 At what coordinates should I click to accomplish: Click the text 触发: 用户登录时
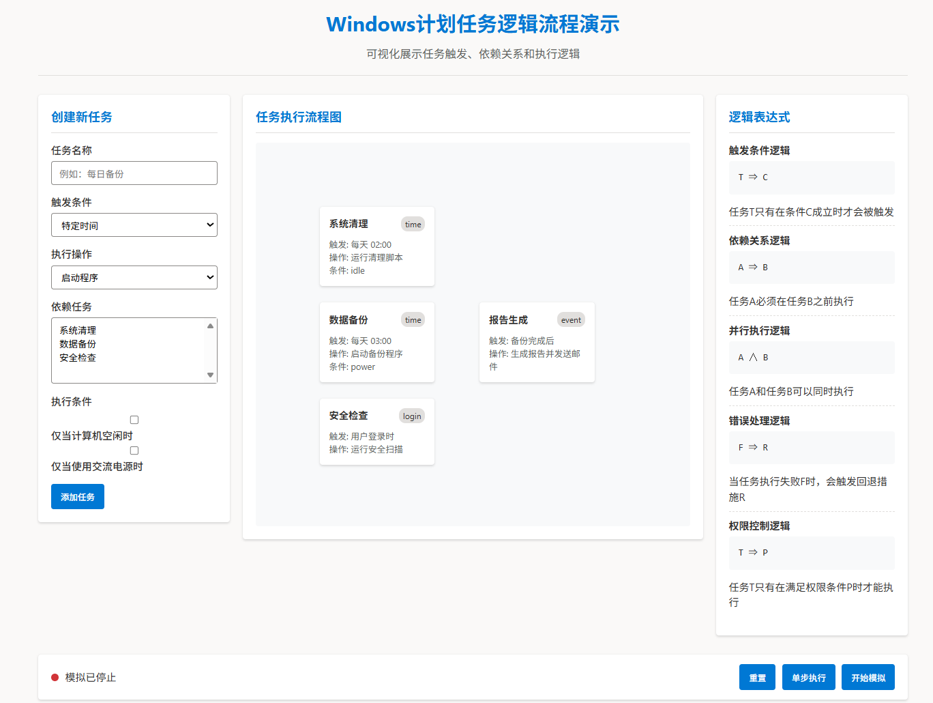click(x=361, y=436)
